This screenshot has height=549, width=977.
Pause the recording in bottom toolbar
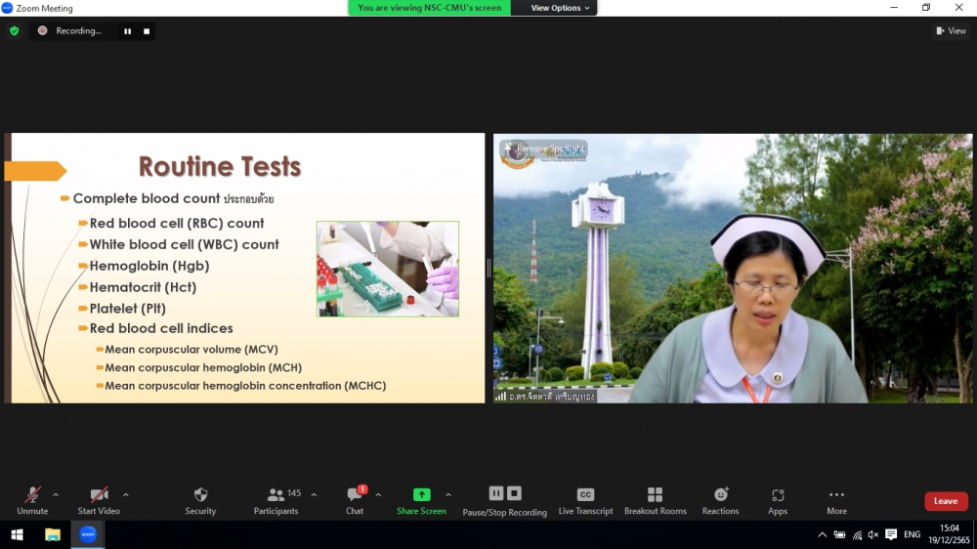496,493
